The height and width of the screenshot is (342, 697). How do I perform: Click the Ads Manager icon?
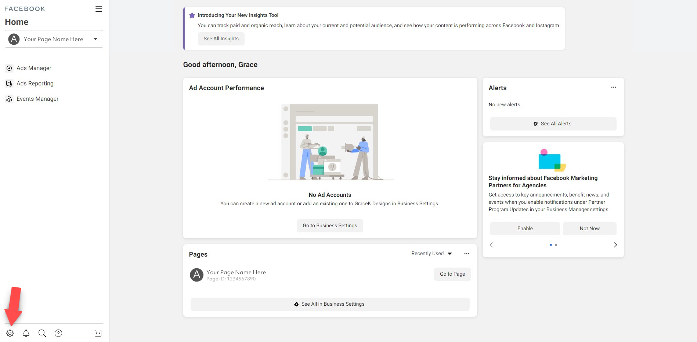(x=9, y=68)
